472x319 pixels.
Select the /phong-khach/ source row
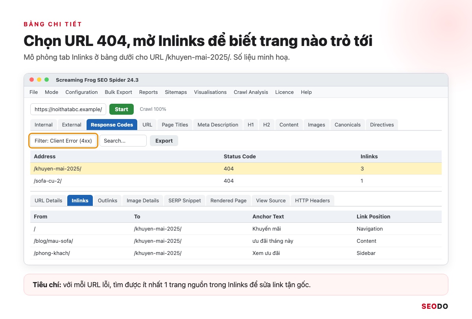click(x=236, y=253)
